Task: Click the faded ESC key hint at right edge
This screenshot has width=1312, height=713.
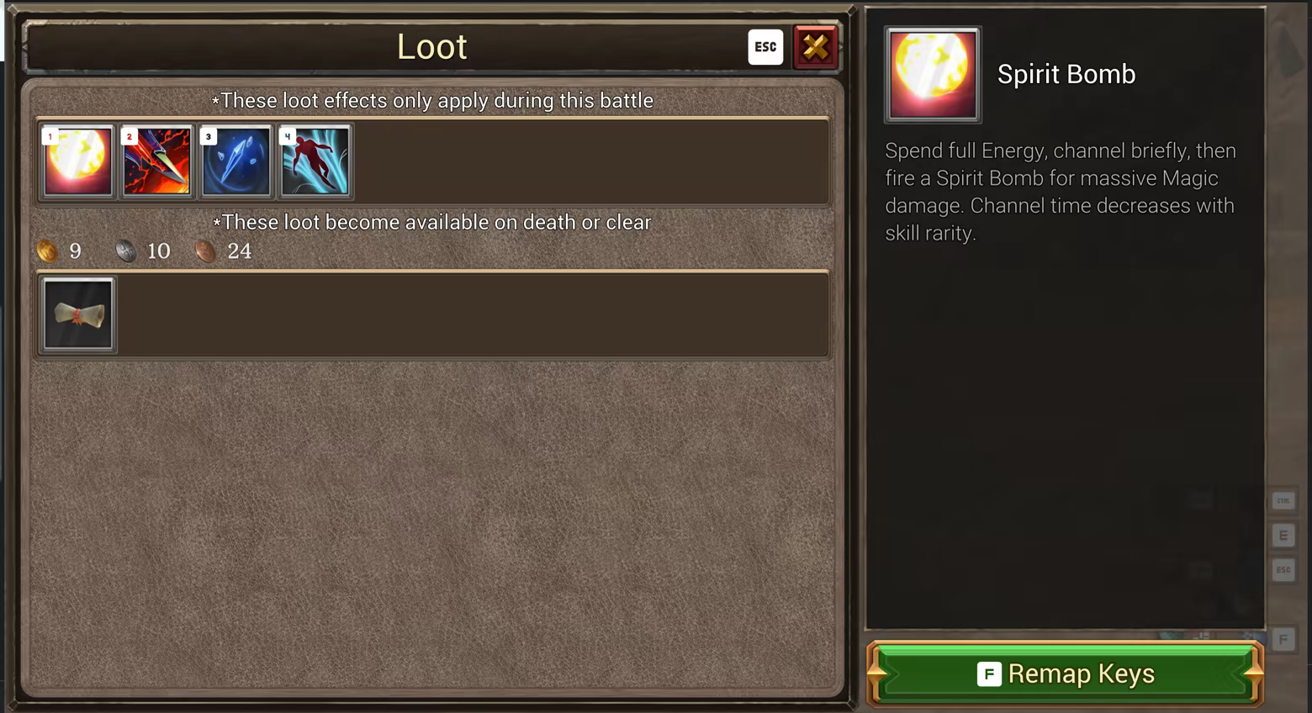Action: pos(1283,570)
